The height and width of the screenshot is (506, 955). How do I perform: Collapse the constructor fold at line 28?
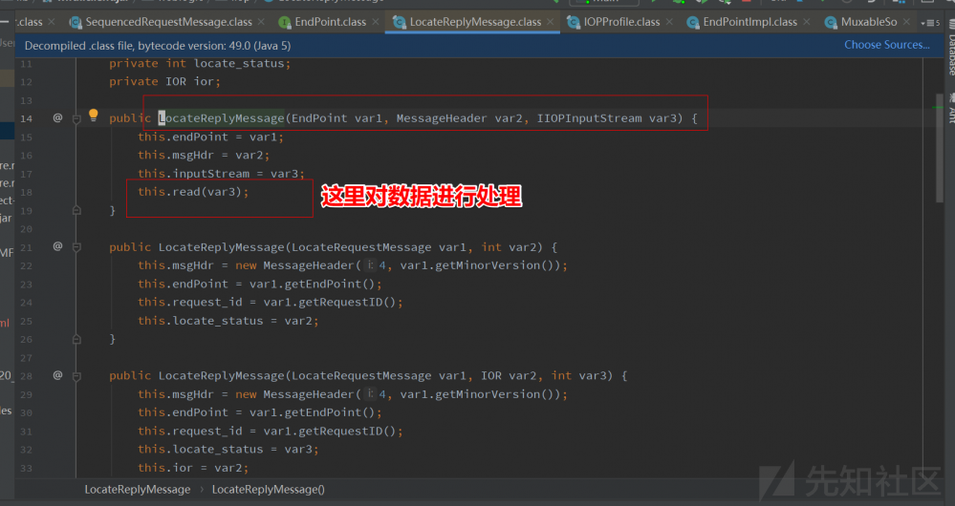[x=76, y=376]
